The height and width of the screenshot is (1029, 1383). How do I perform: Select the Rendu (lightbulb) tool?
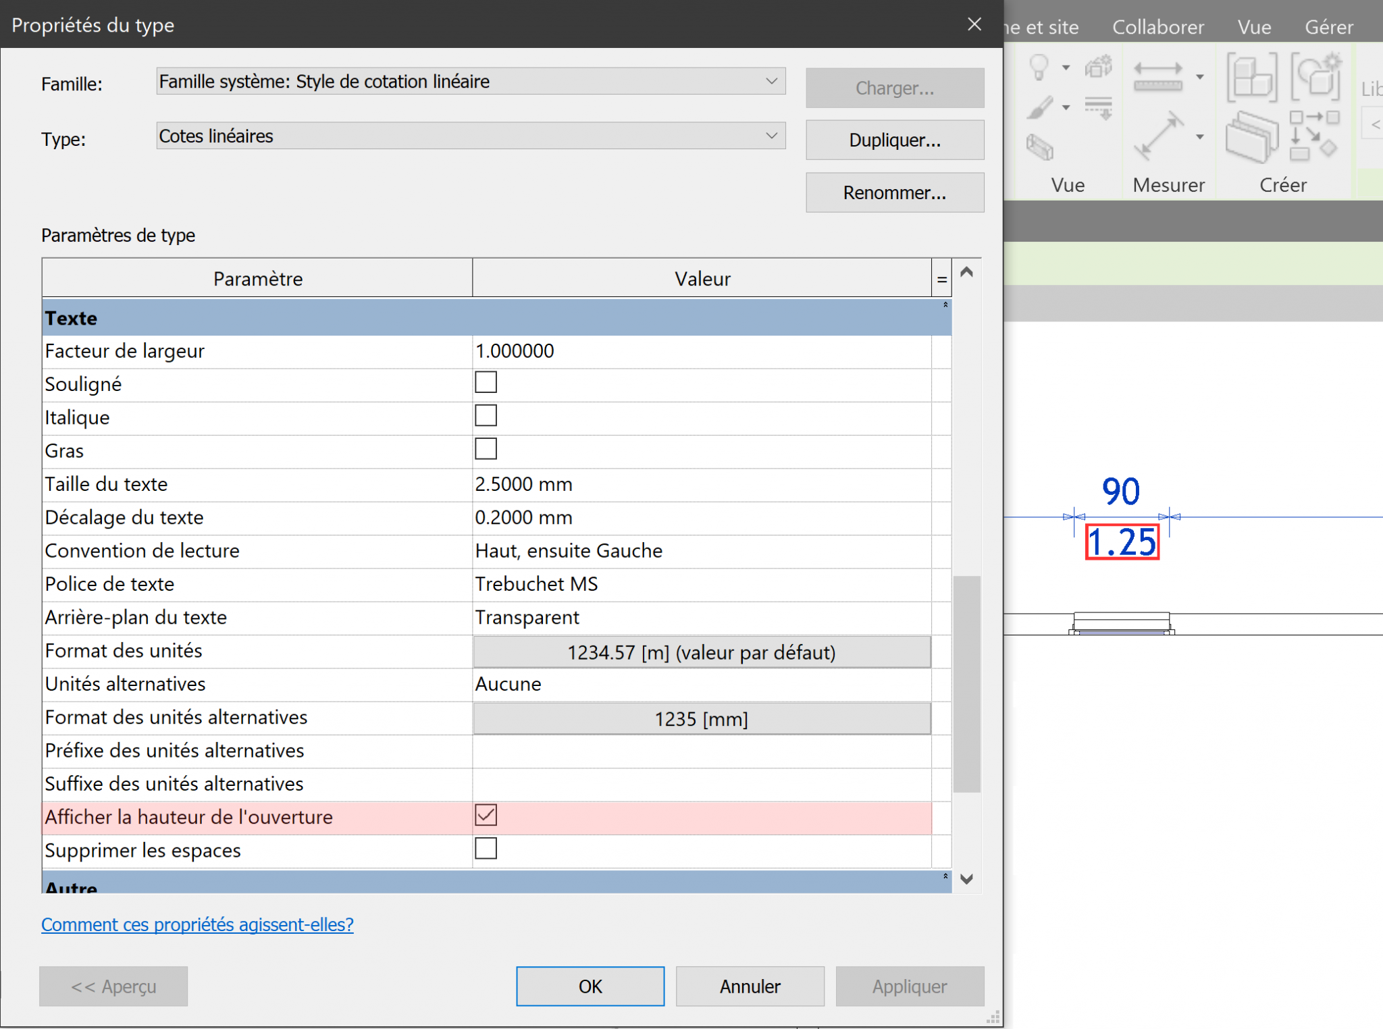(1038, 68)
